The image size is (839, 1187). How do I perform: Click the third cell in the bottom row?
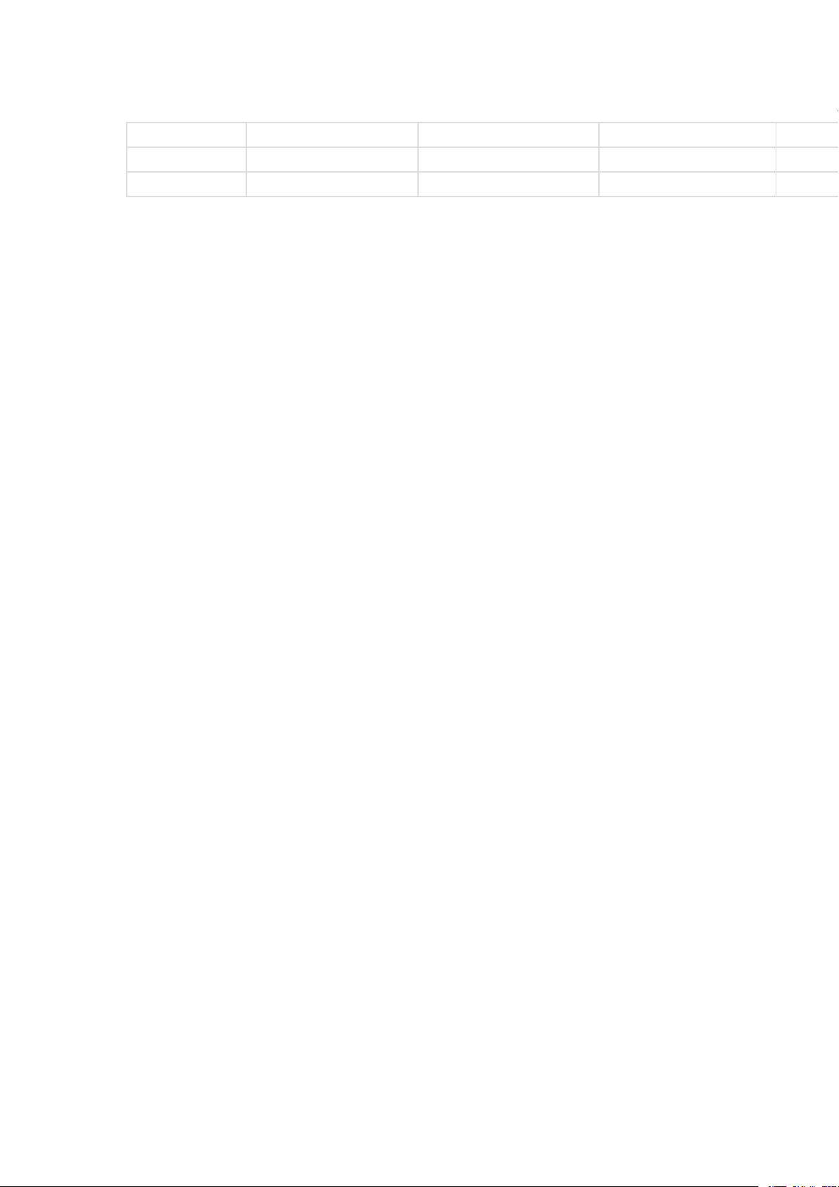click(x=508, y=184)
